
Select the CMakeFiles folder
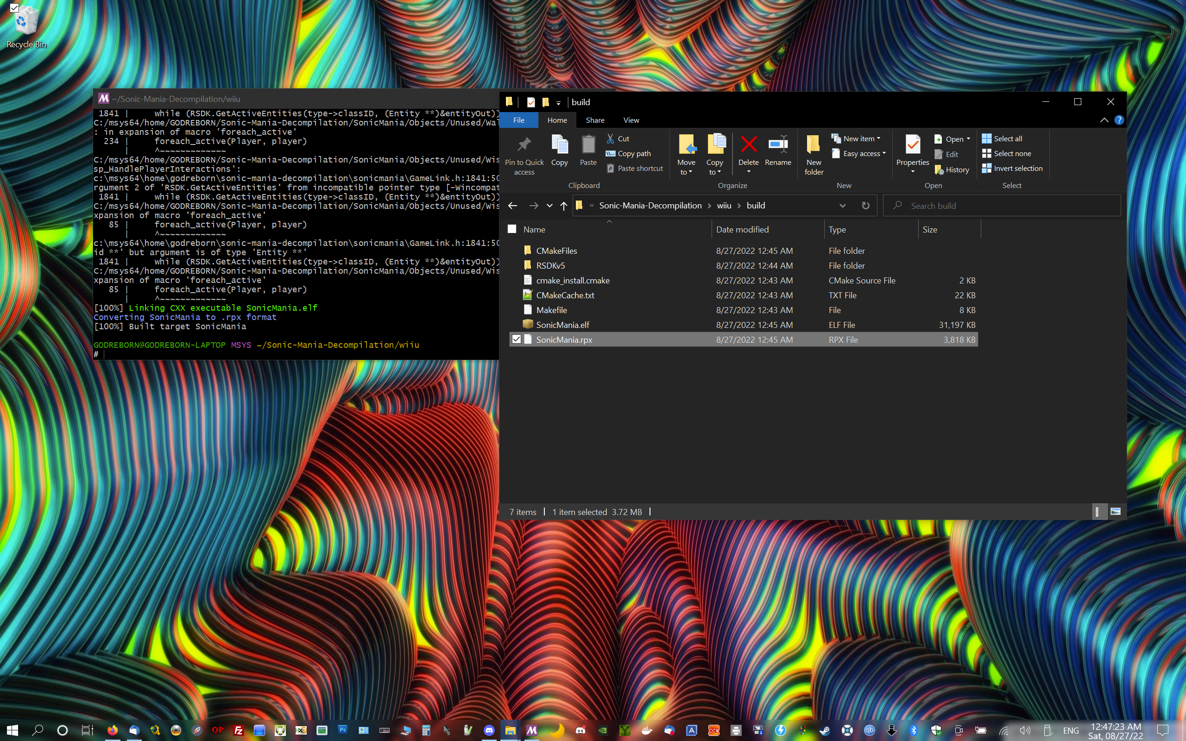pos(744,251)
